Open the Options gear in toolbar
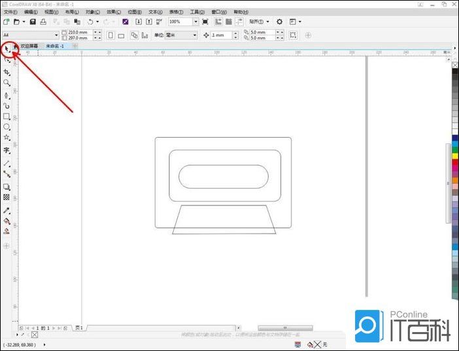The image size is (459, 351). point(279,22)
